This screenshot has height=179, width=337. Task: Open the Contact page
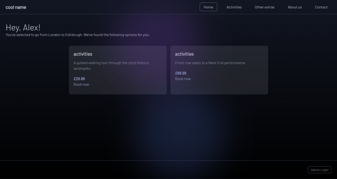pyautogui.click(x=321, y=7)
